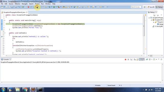Open Windows Start button
The height and width of the screenshot is (92, 164).
point(3,90)
